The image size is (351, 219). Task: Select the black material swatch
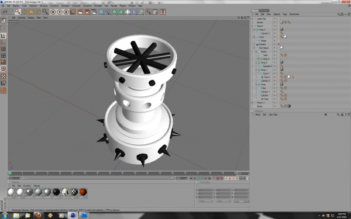click(x=56, y=192)
